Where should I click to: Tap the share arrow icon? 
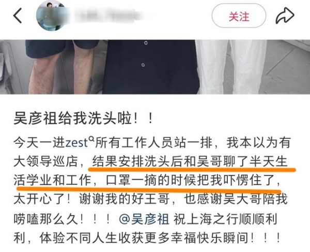pyautogui.click(x=285, y=16)
